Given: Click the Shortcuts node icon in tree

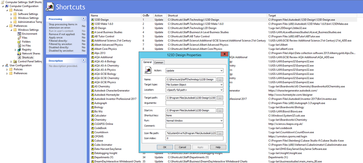Looking at the screenshot, I should [20, 57].
